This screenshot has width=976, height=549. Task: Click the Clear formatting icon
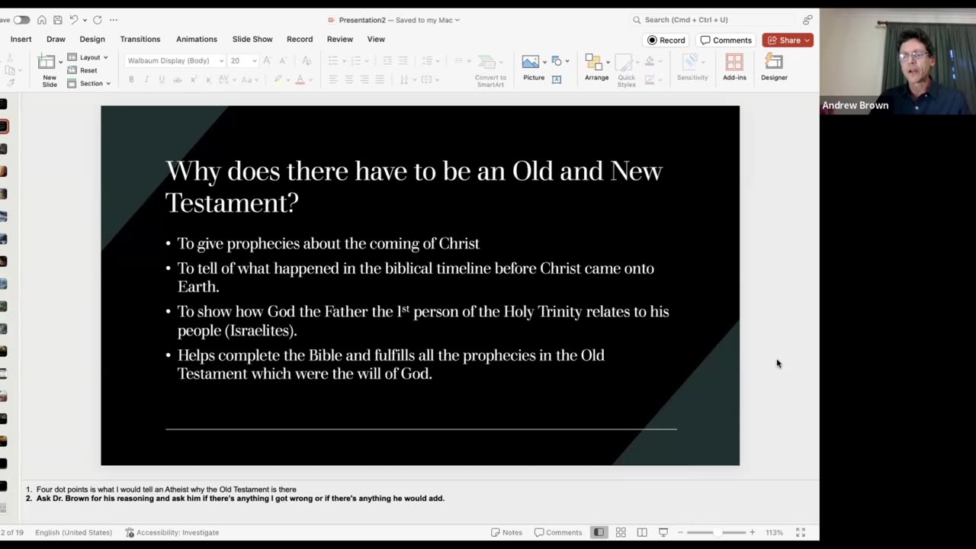point(307,61)
